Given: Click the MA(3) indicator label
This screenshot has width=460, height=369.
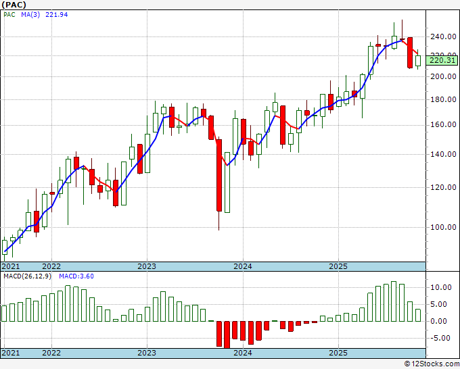Looking at the screenshot, I should (30, 15).
